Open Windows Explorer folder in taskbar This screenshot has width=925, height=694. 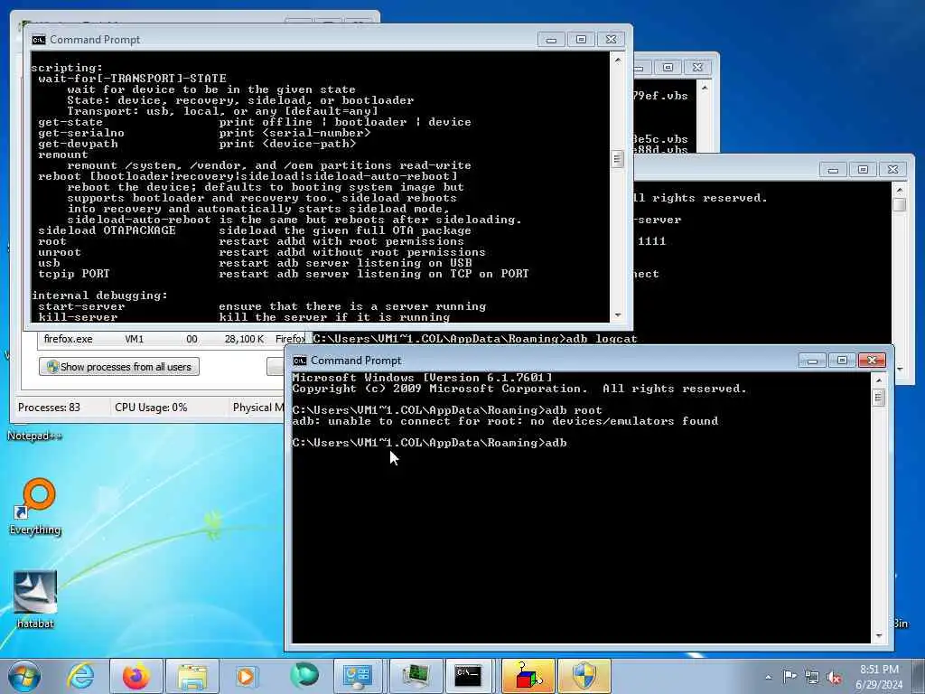(192, 676)
